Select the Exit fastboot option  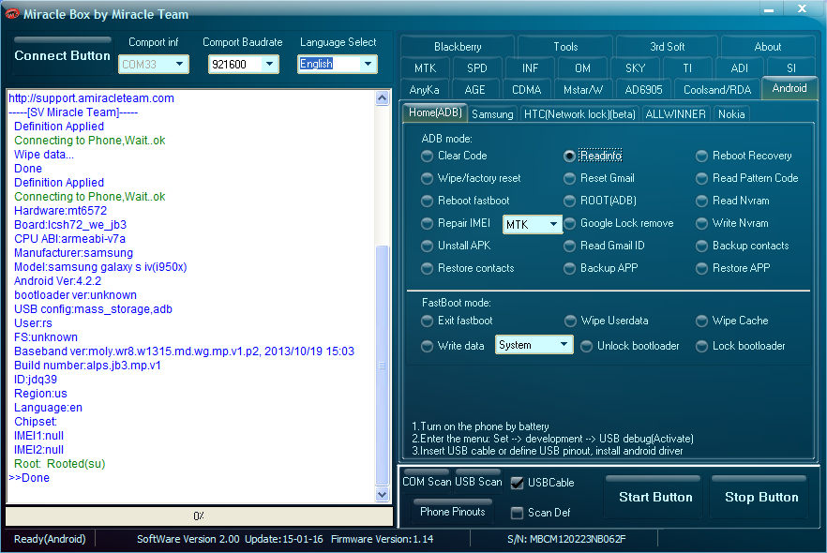click(457, 321)
